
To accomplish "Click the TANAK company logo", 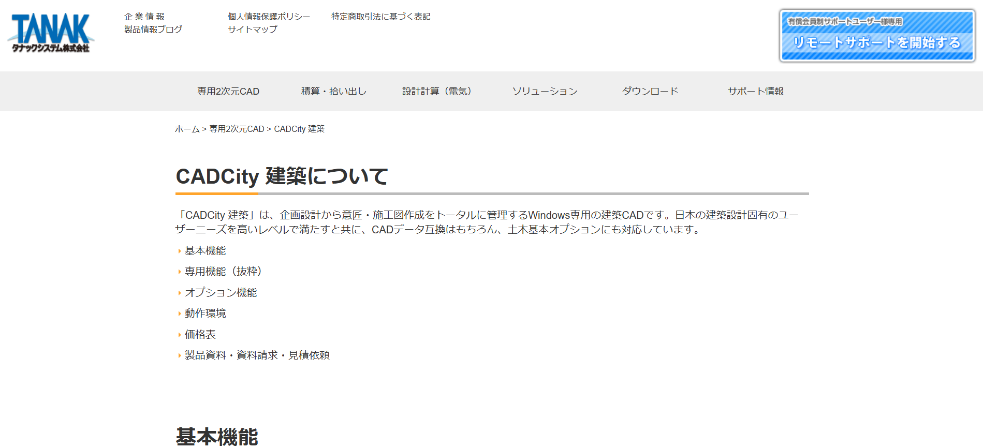I will [51, 33].
